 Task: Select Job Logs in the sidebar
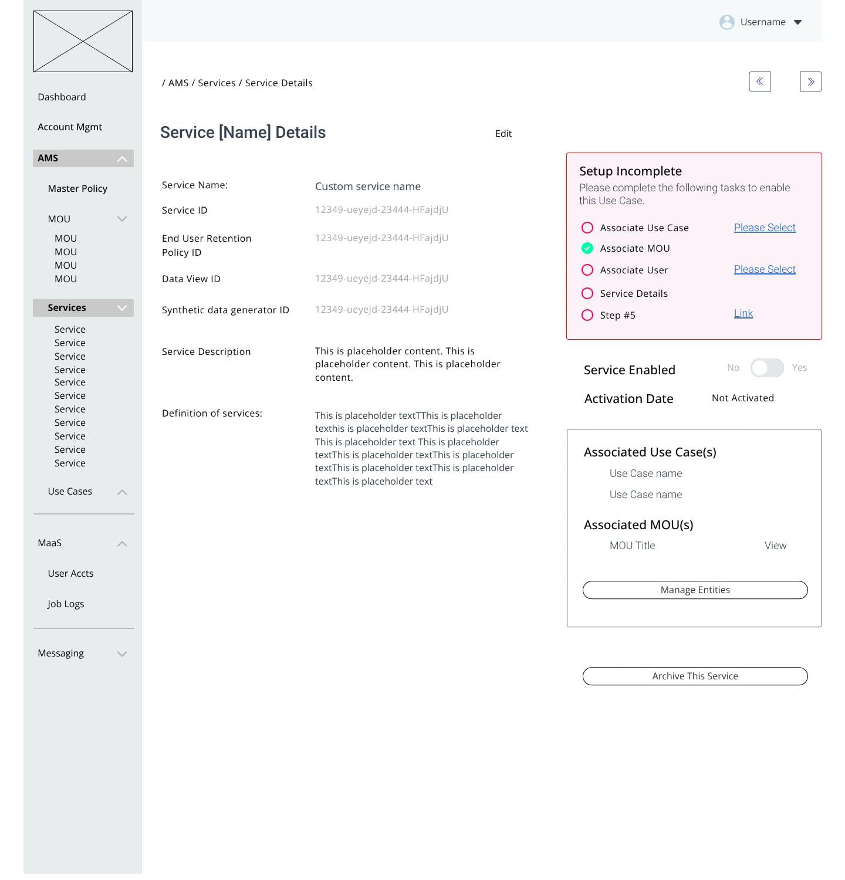point(66,604)
